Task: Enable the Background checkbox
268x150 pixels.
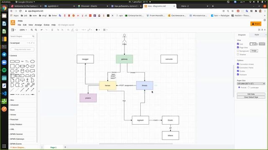Action: [x=238, y=51]
